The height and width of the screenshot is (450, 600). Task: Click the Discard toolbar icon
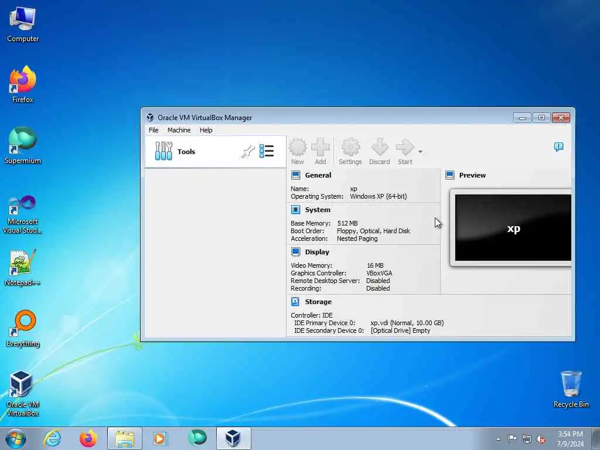(x=379, y=152)
